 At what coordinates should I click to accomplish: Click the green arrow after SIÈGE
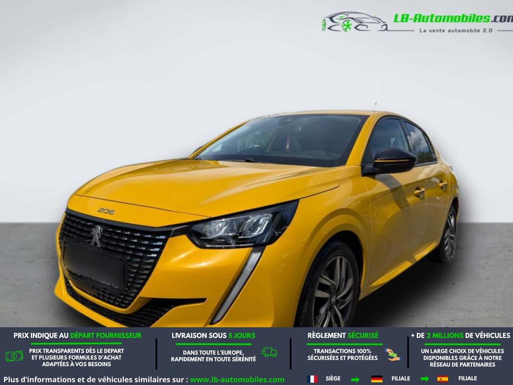click(x=355, y=379)
